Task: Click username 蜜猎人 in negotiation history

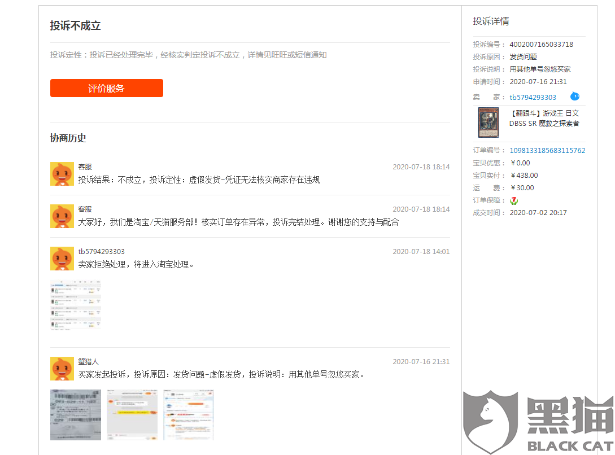Action: 88,362
